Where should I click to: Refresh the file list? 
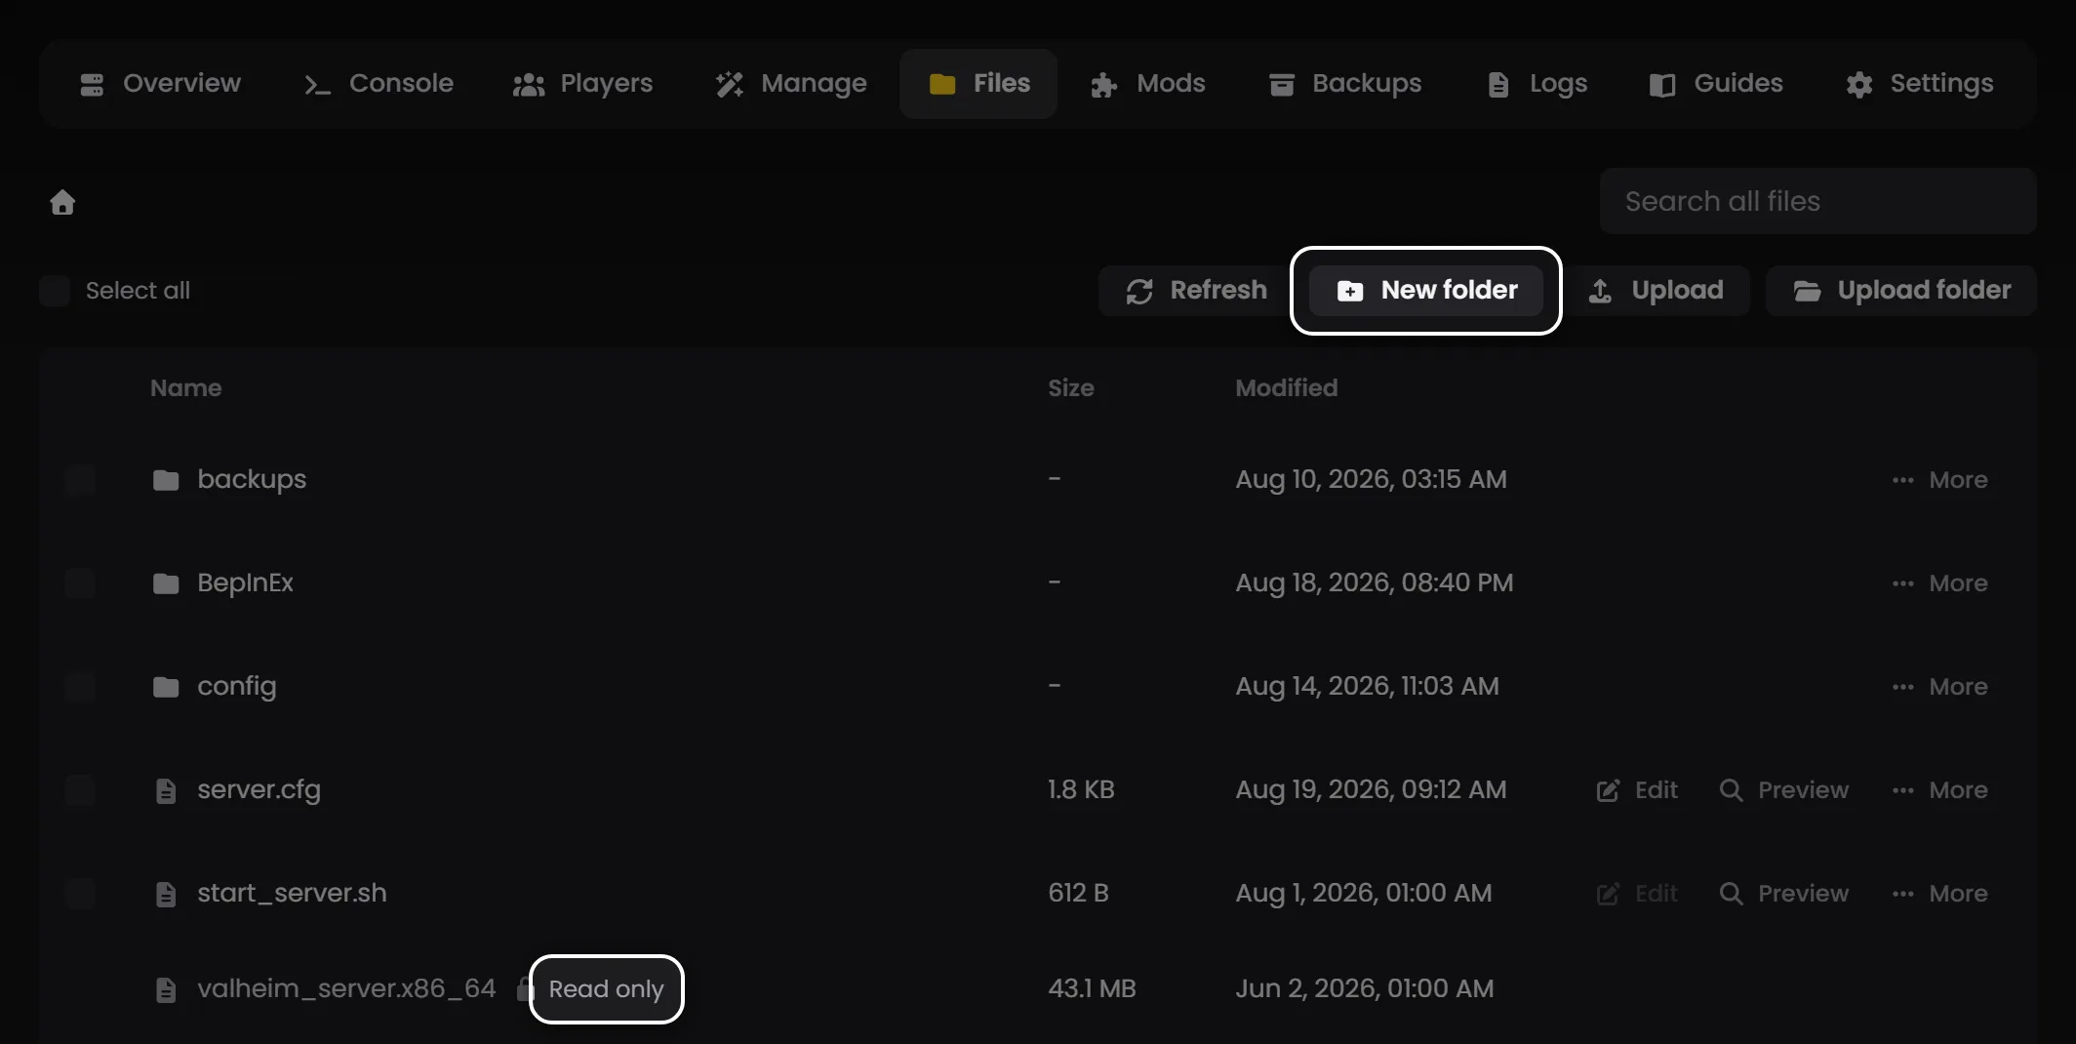coord(1196,291)
